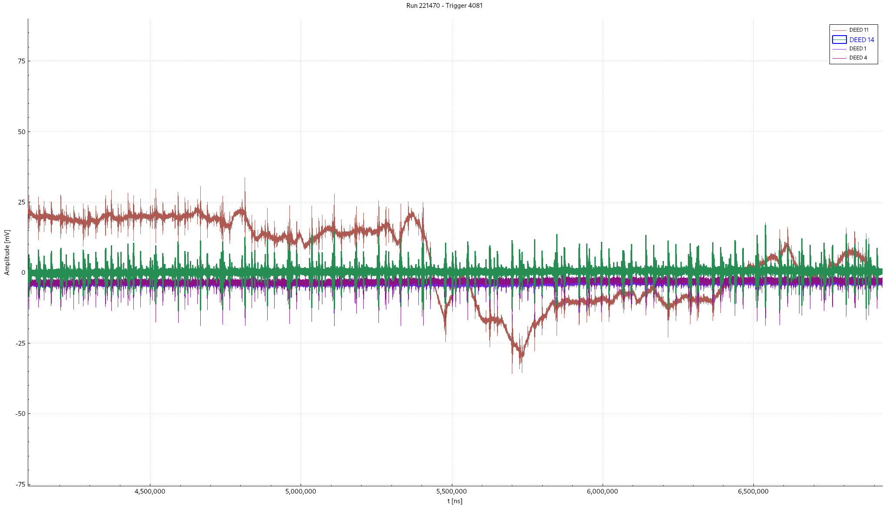This screenshot has height=508, width=889.
Task: Toggle the DEED 1 legend entry
Action: 857,49
